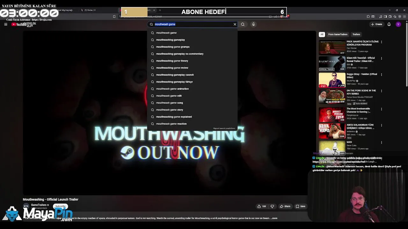Switch to the 'Home / X' browser tab

click(90, 10)
